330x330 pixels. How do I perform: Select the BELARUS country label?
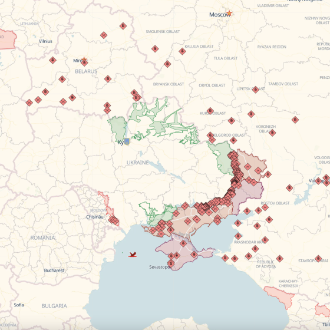[86, 71]
